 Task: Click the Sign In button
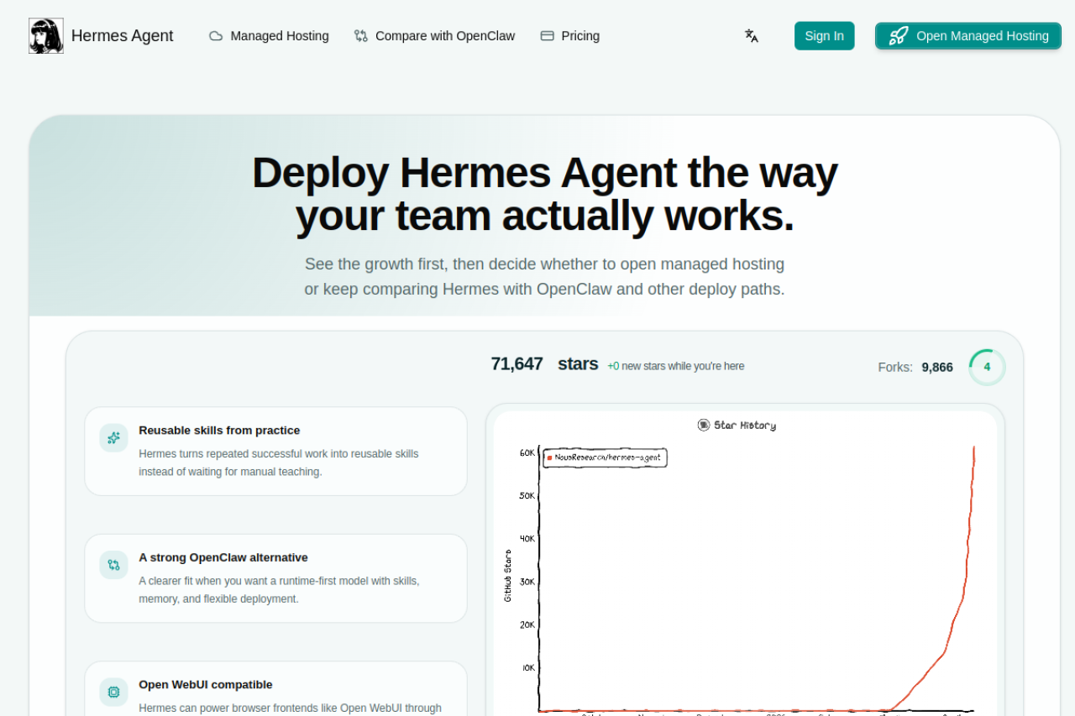[824, 35]
